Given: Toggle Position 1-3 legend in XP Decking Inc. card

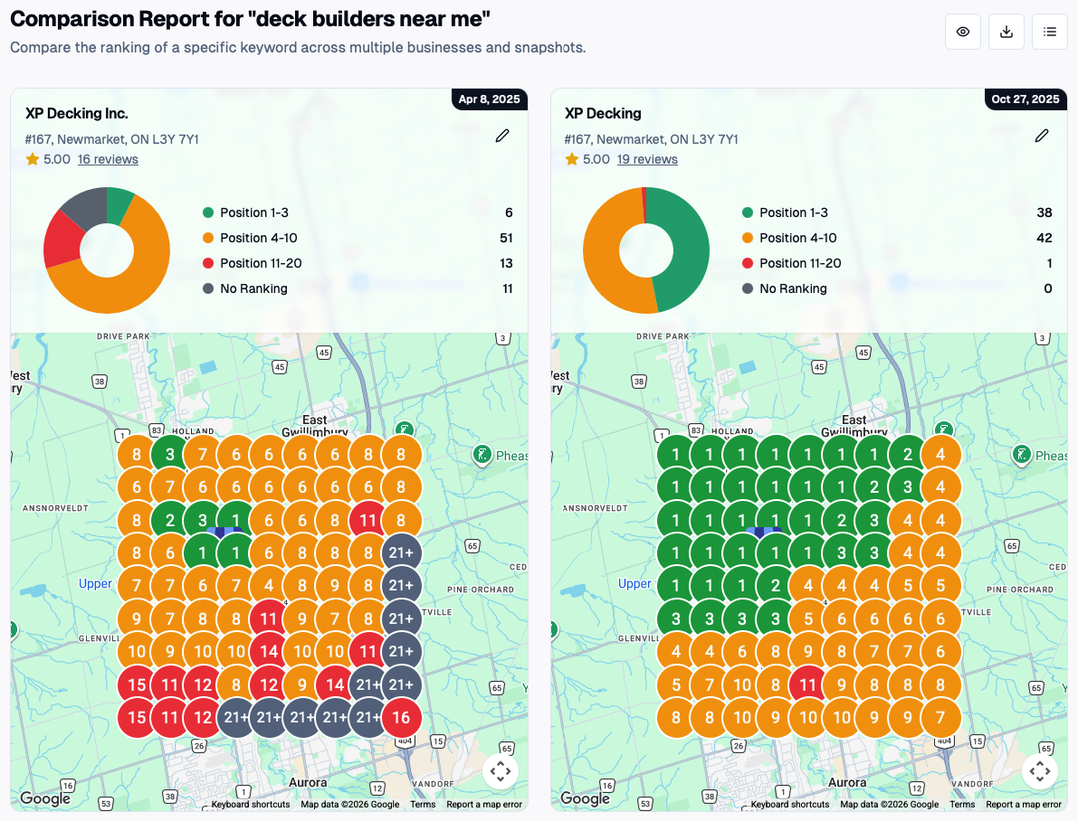Looking at the screenshot, I should coord(246,213).
